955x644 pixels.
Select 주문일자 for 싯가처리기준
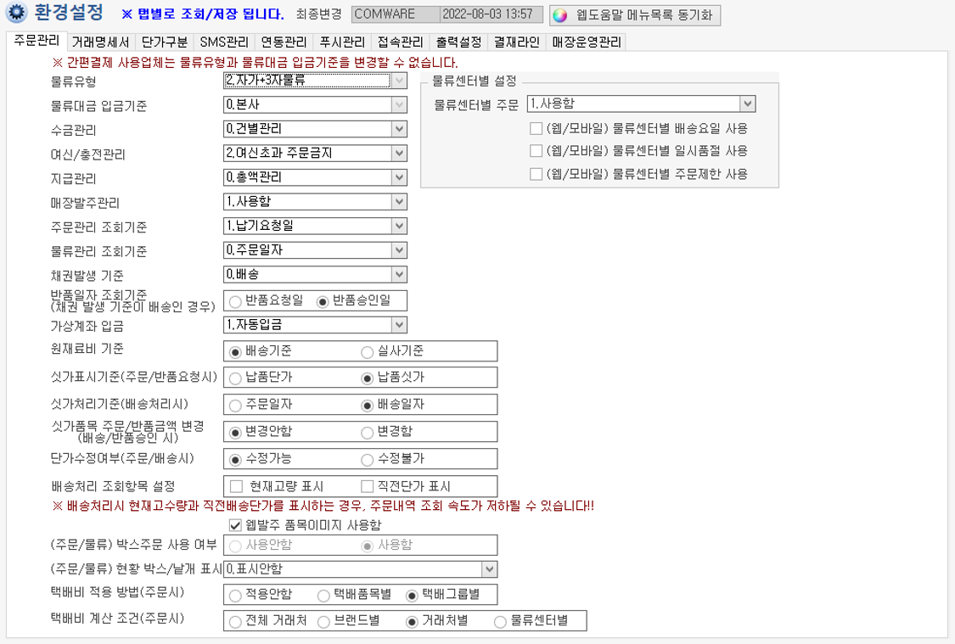coord(235,406)
